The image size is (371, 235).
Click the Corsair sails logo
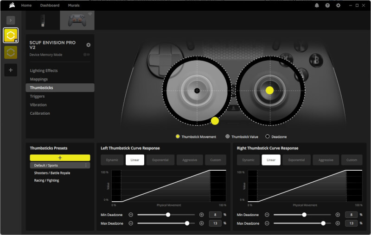(x=12, y=5)
